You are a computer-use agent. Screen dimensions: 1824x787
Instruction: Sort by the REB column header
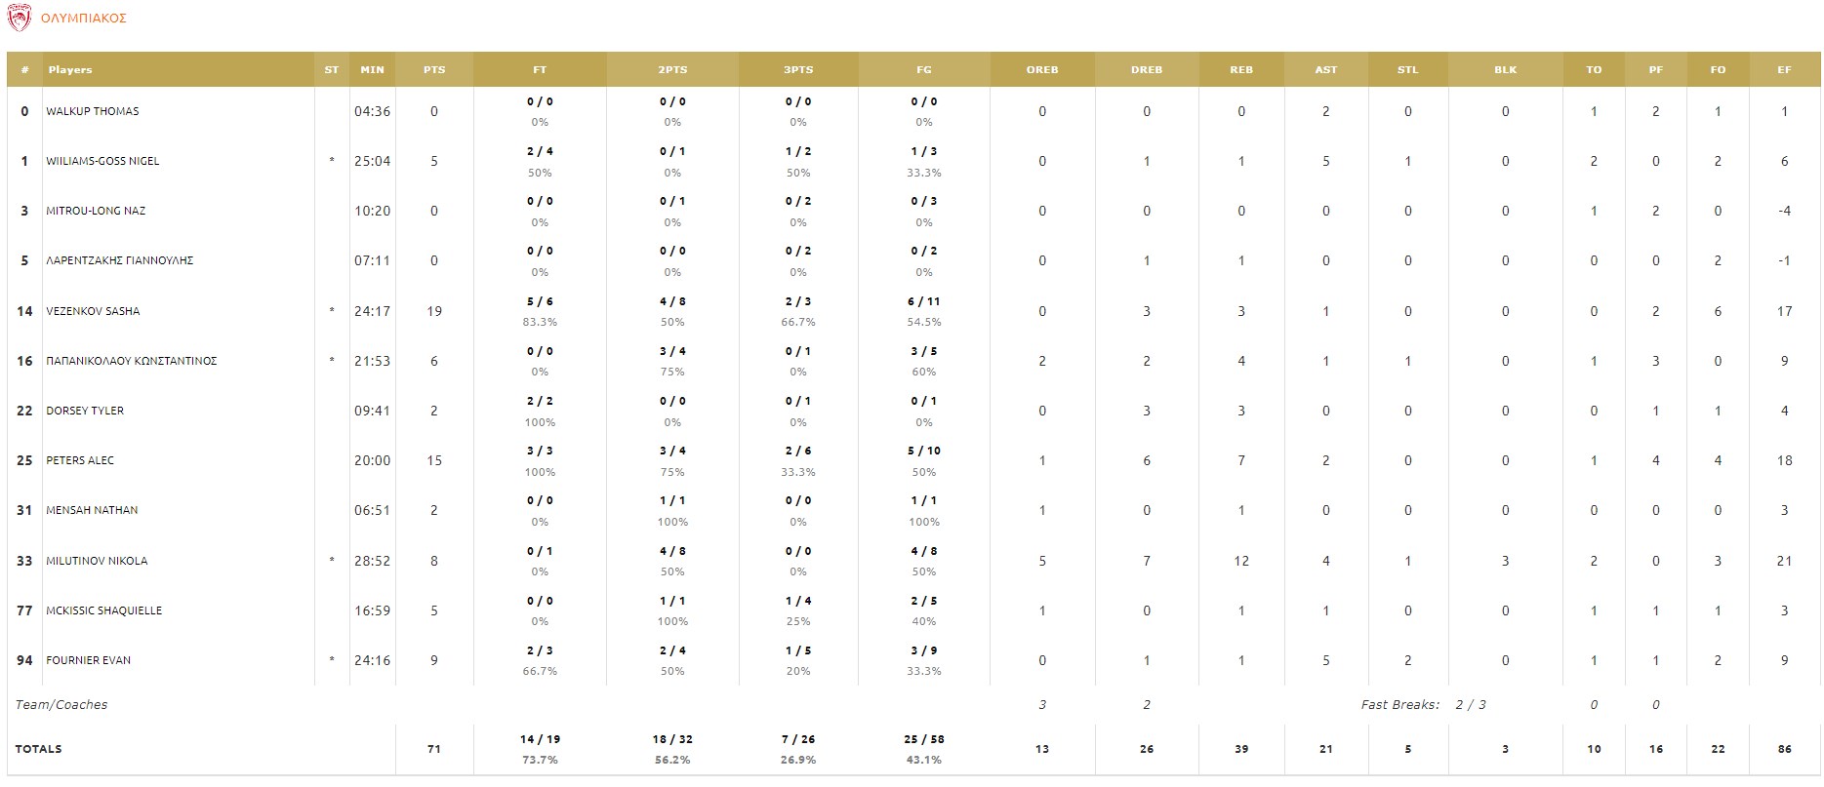click(x=1241, y=70)
